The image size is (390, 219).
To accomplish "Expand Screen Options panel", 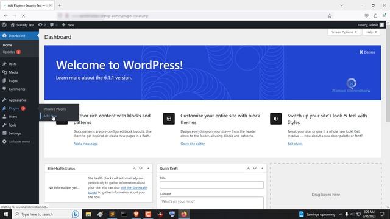I will point(344,32).
